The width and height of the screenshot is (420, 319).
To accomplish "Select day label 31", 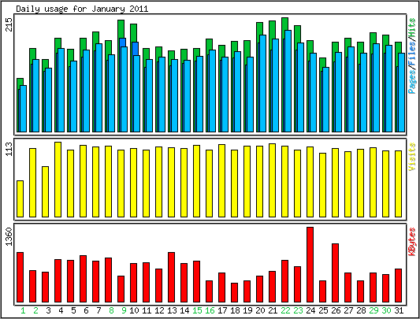I will pyautogui.click(x=399, y=310).
